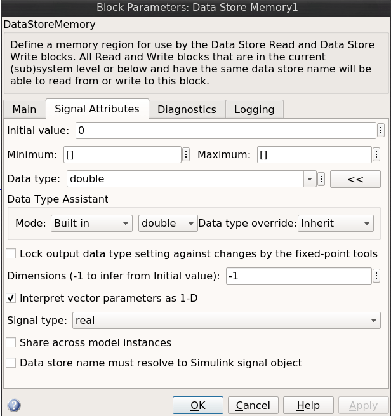Viewport: 391px width, 416px height.
Task: Open the Data type more-options dots button
Action: (321, 179)
